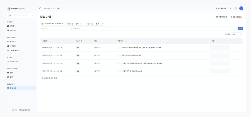Select 작업 이력 in sidebar

pyautogui.click(x=21, y=88)
